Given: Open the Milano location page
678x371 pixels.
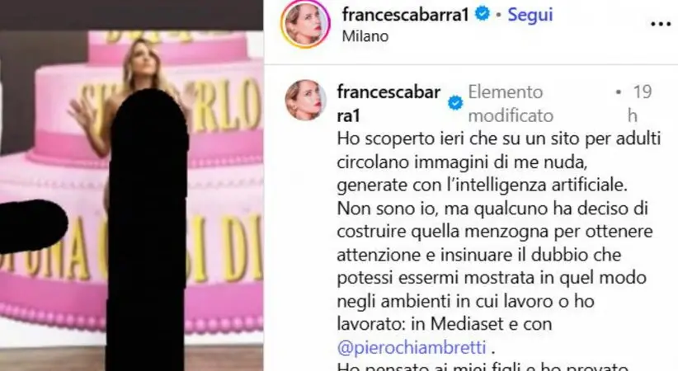Looking at the screenshot, I should pyautogui.click(x=365, y=36).
